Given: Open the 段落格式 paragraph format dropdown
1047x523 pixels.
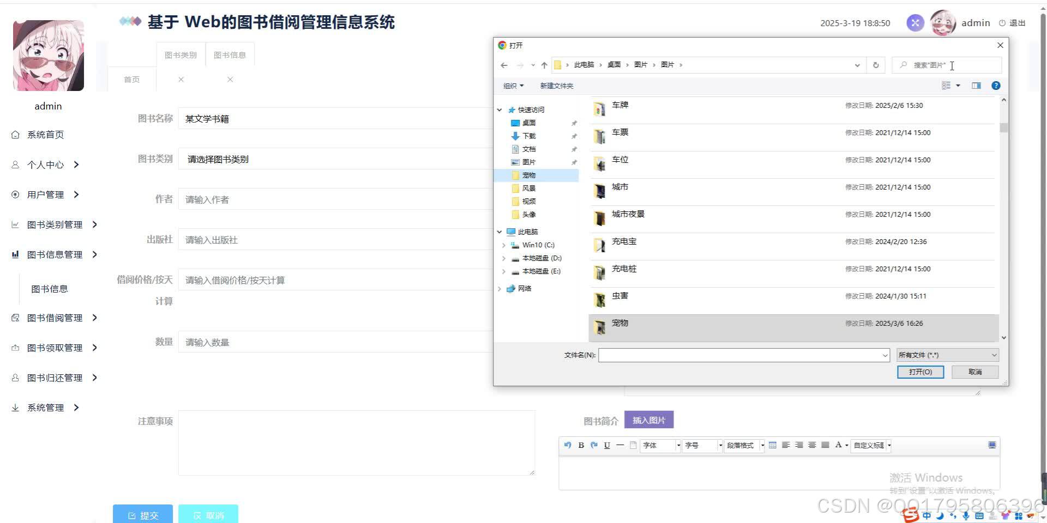Looking at the screenshot, I should click(744, 445).
